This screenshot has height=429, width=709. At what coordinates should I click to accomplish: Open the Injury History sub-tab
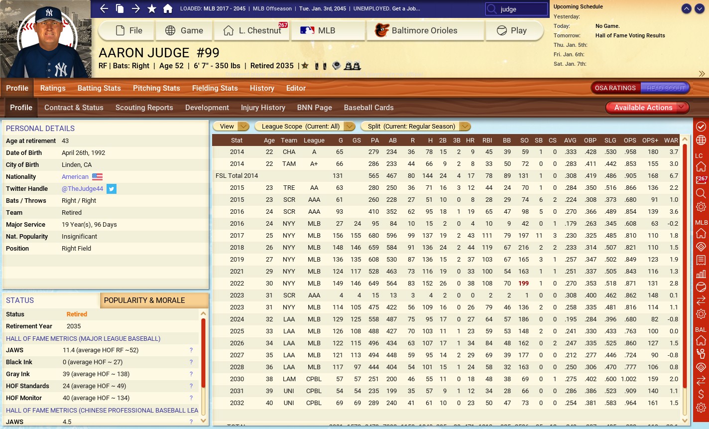263,108
